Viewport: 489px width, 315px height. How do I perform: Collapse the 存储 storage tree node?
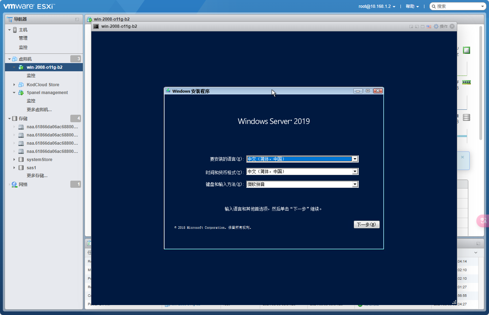[10, 119]
